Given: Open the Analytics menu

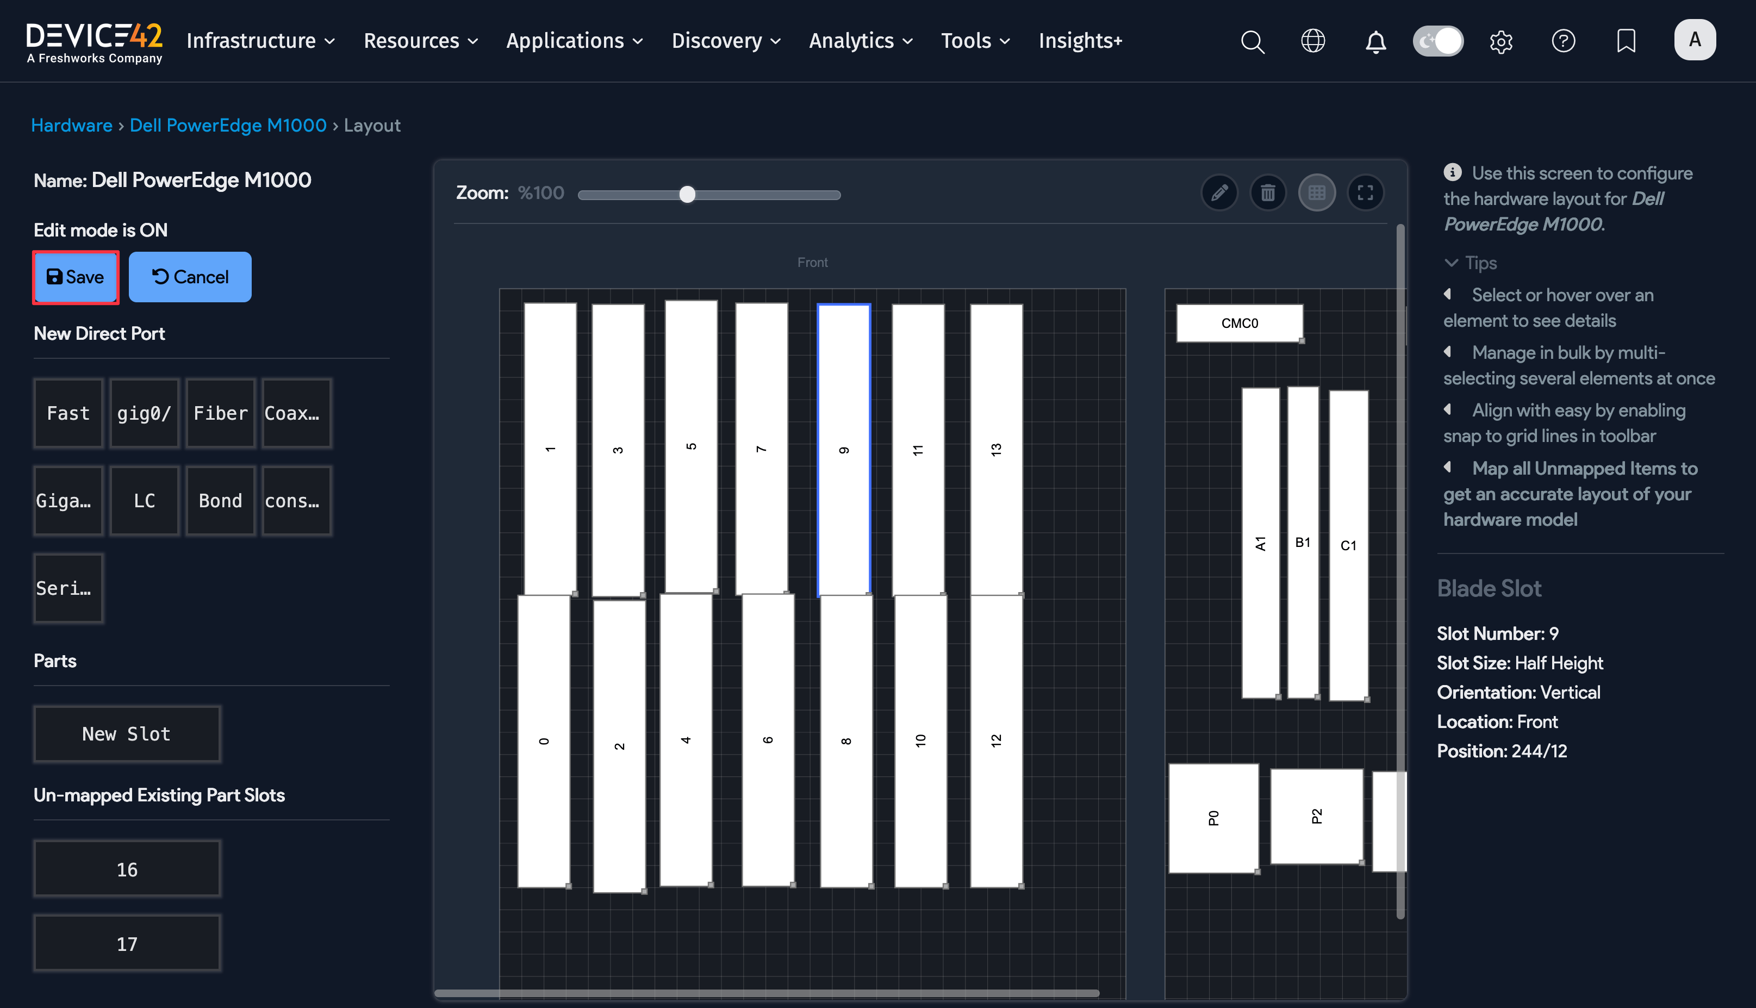Looking at the screenshot, I should click(x=861, y=41).
